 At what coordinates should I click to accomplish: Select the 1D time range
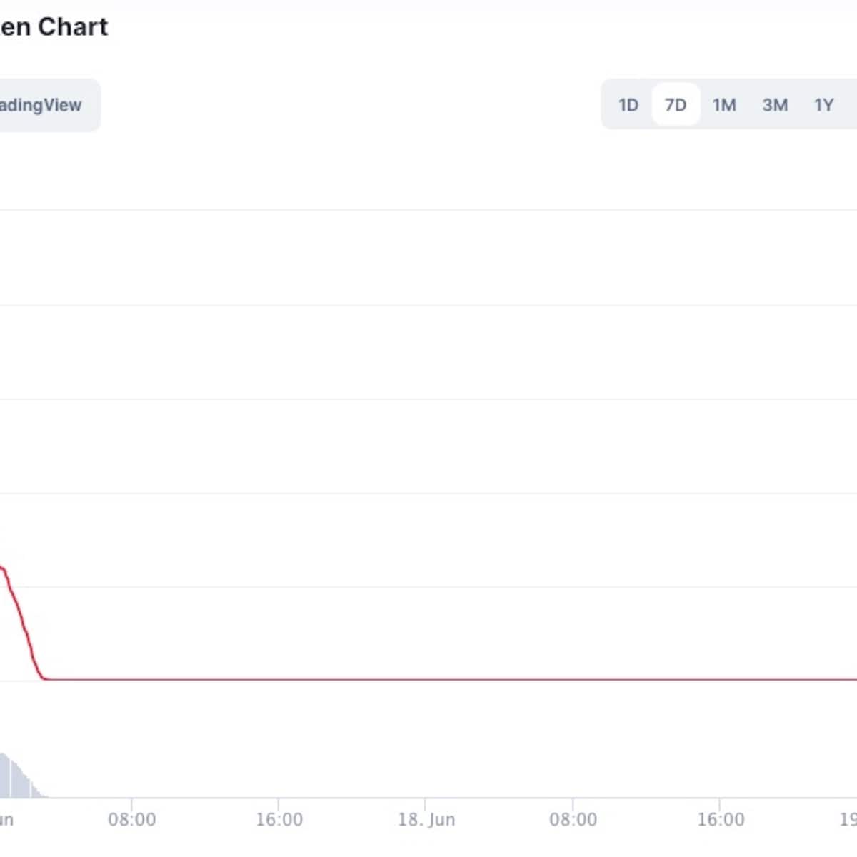(628, 105)
